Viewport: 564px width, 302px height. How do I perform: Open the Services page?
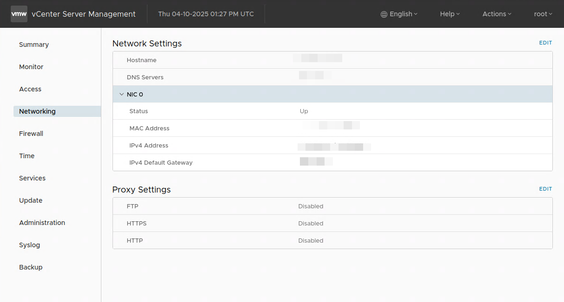(33, 178)
